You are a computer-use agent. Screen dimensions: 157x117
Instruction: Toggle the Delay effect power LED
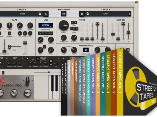click(x=27, y=58)
